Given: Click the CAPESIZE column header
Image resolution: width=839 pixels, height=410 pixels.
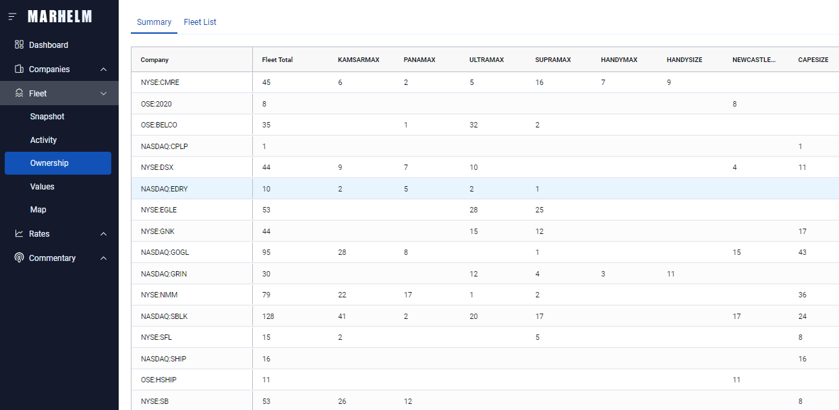Looking at the screenshot, I should (813, 60).
